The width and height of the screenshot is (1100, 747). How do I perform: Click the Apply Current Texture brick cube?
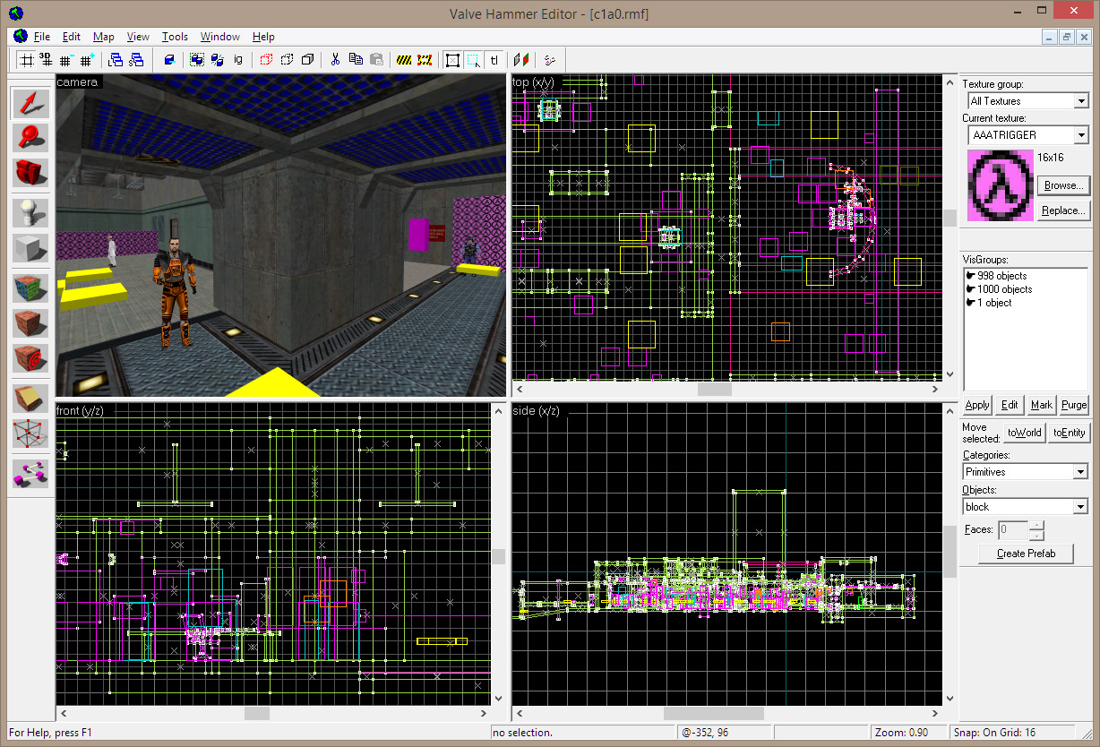click(30, 322)
